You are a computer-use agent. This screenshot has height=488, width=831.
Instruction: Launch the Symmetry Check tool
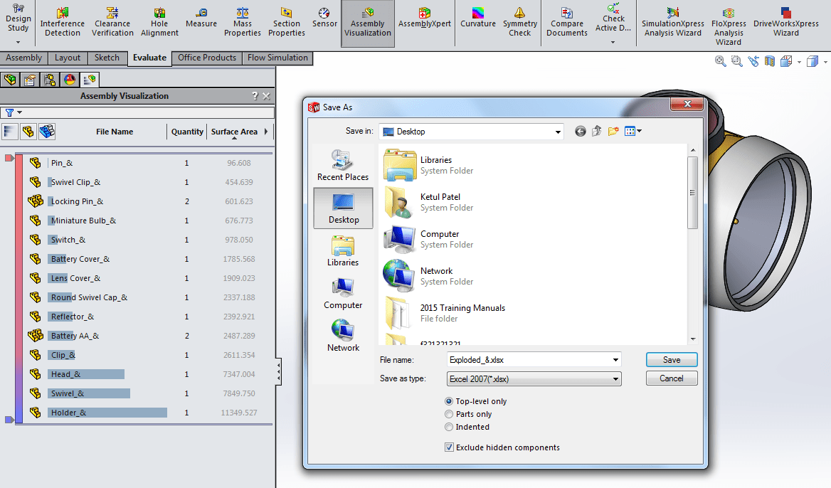(519, 22)
